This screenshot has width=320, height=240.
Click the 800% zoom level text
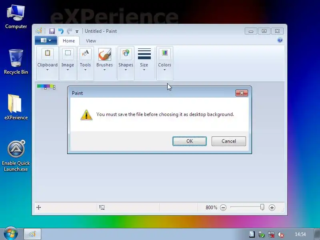[212, 208]
